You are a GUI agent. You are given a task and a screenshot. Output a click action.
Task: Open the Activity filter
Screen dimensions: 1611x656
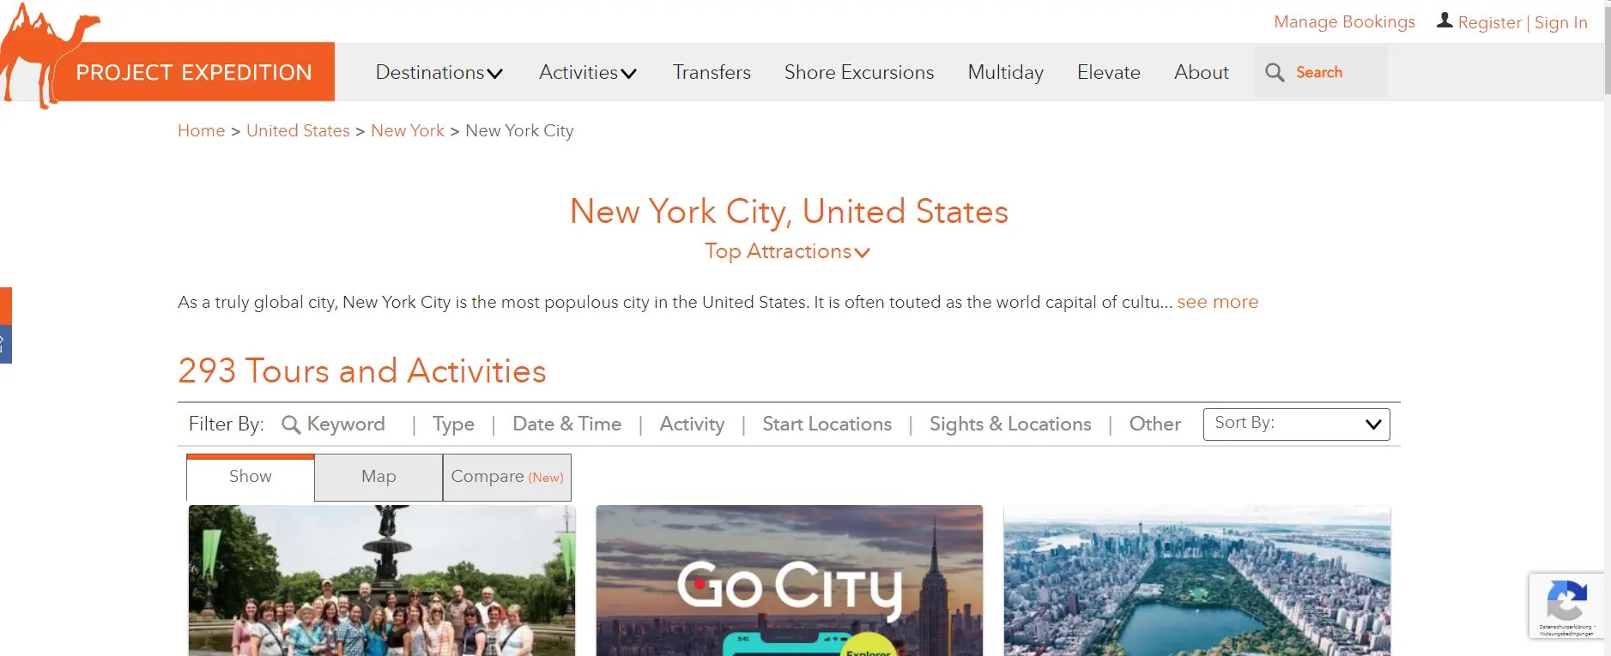[692, 424]
